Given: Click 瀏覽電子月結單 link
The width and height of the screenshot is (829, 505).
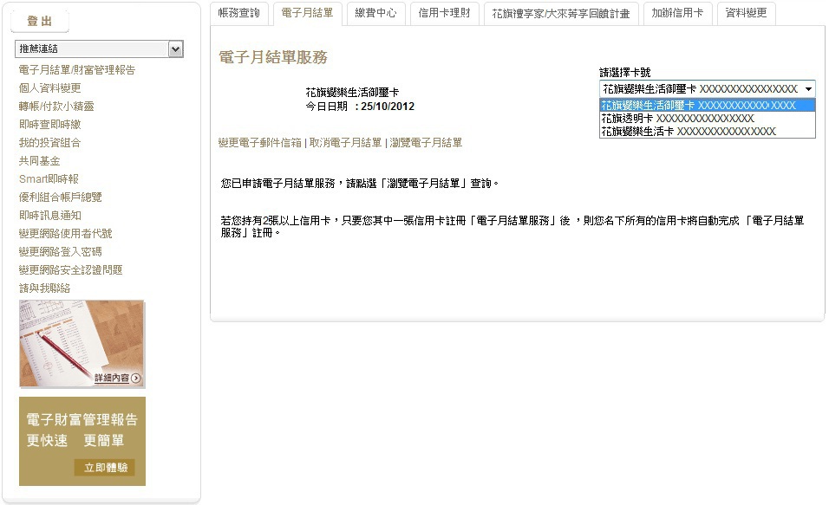Looking at the screenshot, I should click(426, 143).
